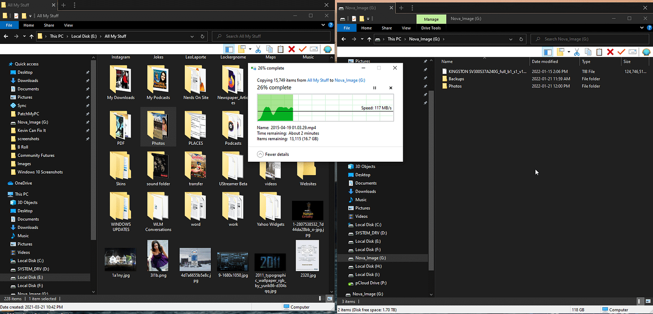Select the Photos folder thumbnail in All My Stuff

pyautogui.click(x=158, y=127)
